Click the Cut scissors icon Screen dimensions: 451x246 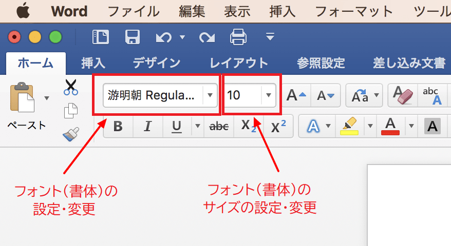coord(70,87)
